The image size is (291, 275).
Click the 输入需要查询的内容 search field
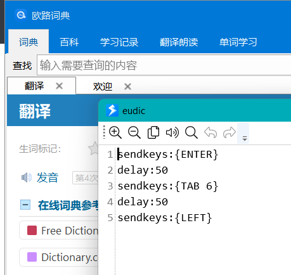coord(164,65)
